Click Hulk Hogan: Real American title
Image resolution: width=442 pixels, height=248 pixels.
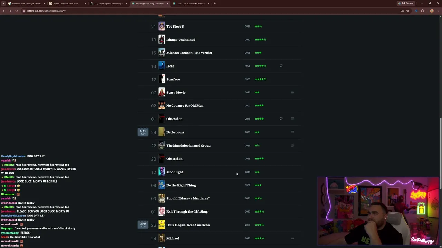[x=188, y=225]
